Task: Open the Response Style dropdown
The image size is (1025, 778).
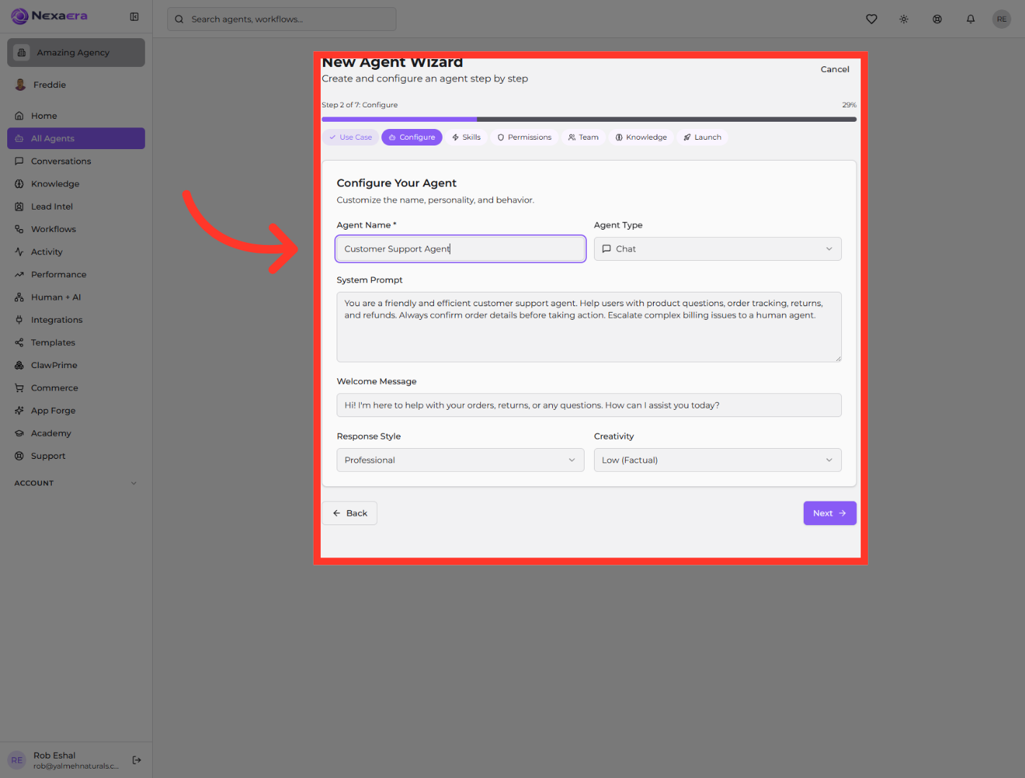Action: (460, 460)
